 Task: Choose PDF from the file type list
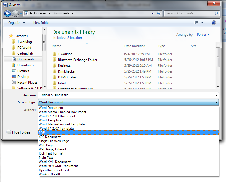tap(42, 133)
